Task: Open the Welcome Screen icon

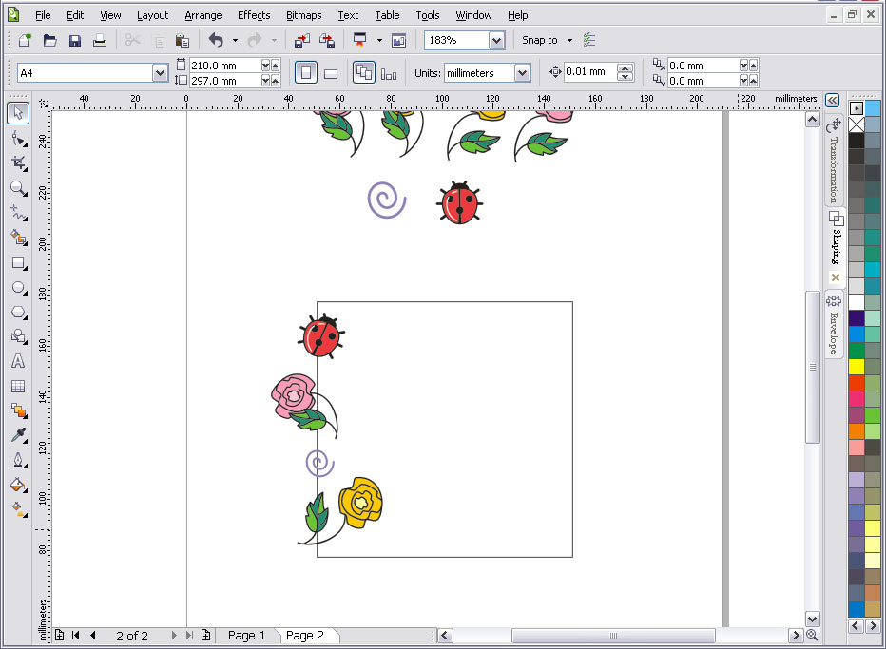Action: [399, 40]
